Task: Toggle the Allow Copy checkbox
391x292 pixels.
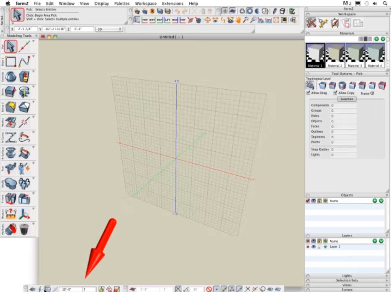Action: [335, 93]
